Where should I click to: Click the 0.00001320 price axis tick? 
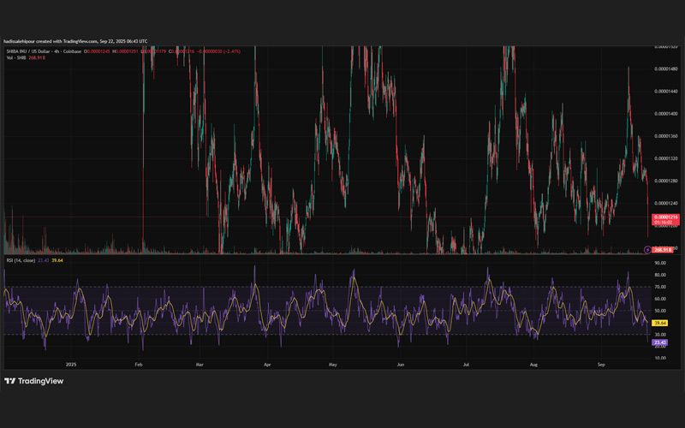coord(666,158)
